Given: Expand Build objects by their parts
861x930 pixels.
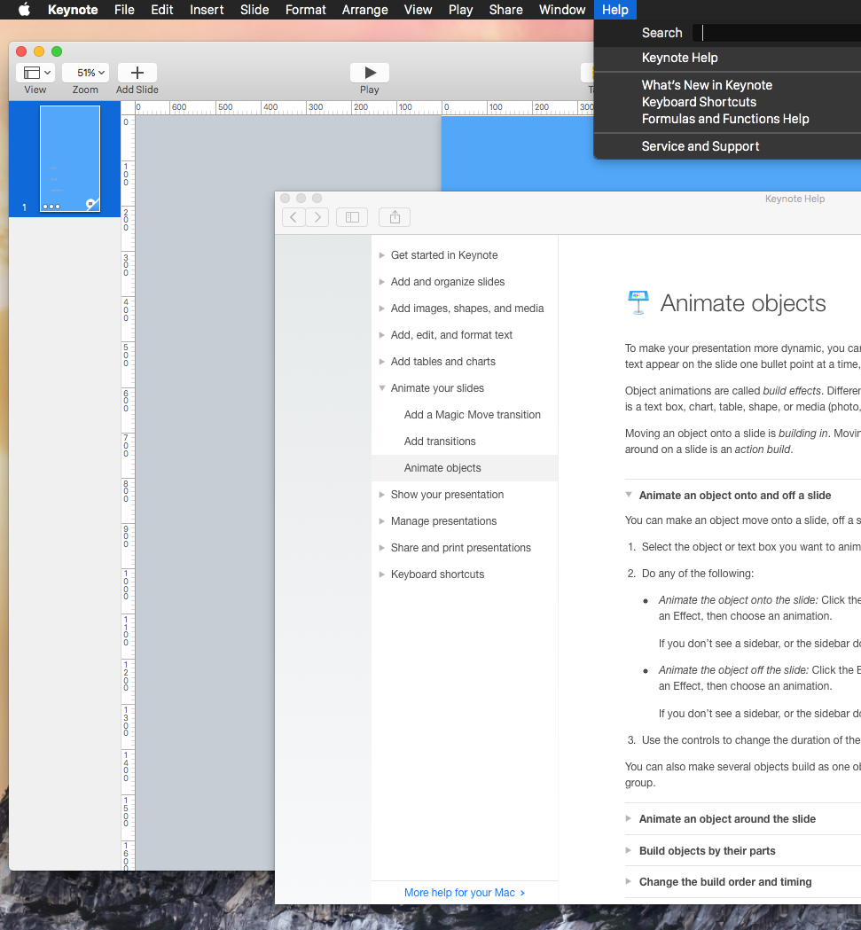Looking at the screenshot, I should tap(629, 850).
